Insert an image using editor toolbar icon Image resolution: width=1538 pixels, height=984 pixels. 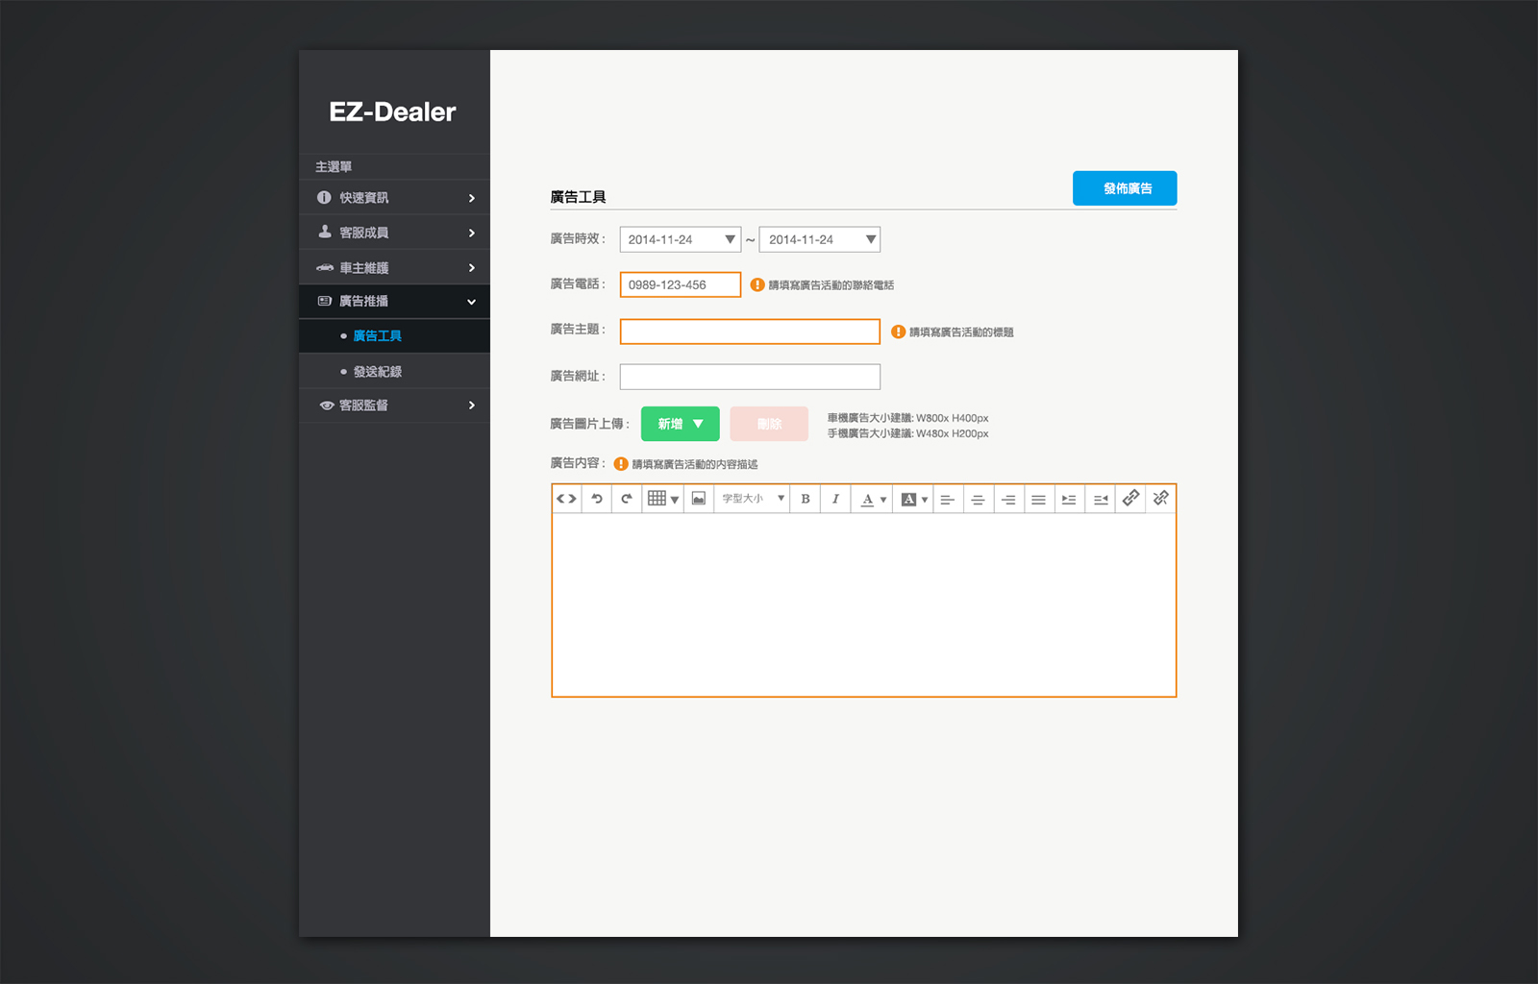coord(699,499)
